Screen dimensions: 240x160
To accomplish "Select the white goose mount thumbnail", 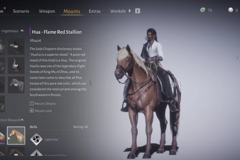I will pyautogui.click(x=16, y=66).
